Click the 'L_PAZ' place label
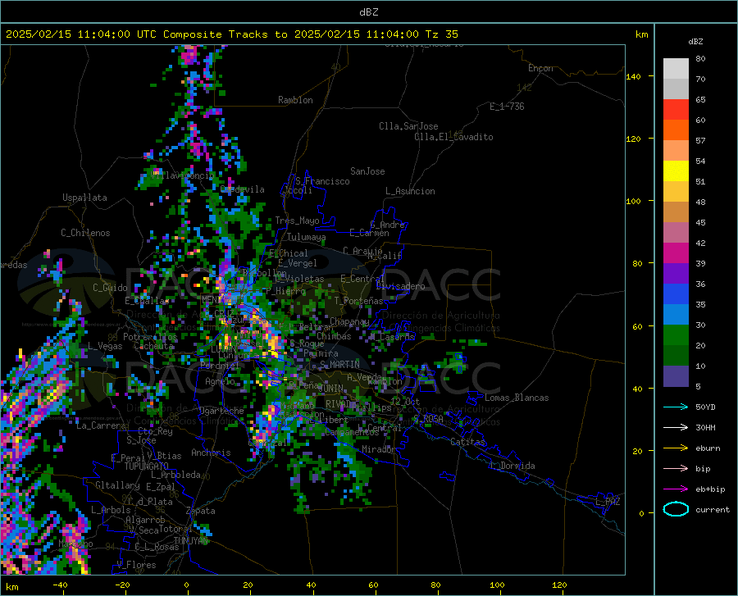The width and height of the screenshot is (738, 596). 608,502
